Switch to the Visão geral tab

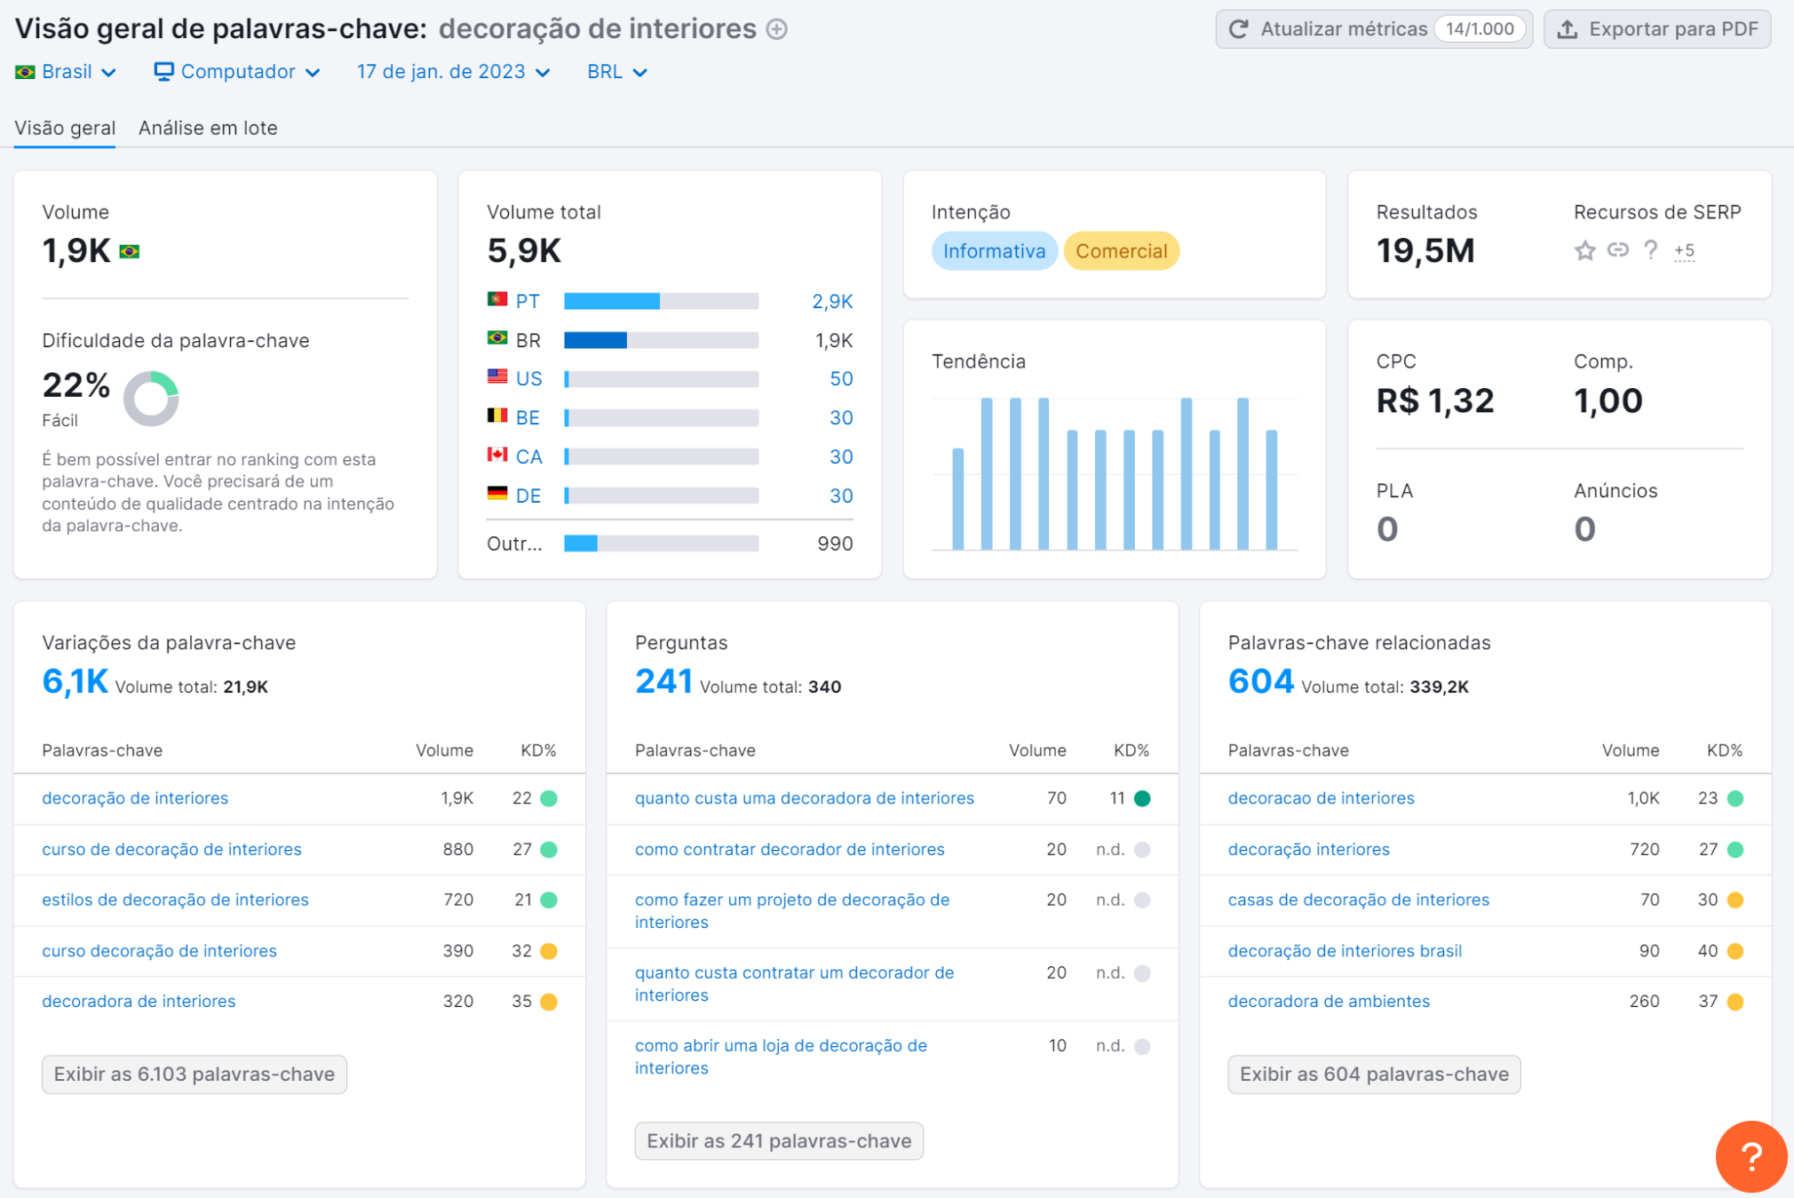point(65,128)
